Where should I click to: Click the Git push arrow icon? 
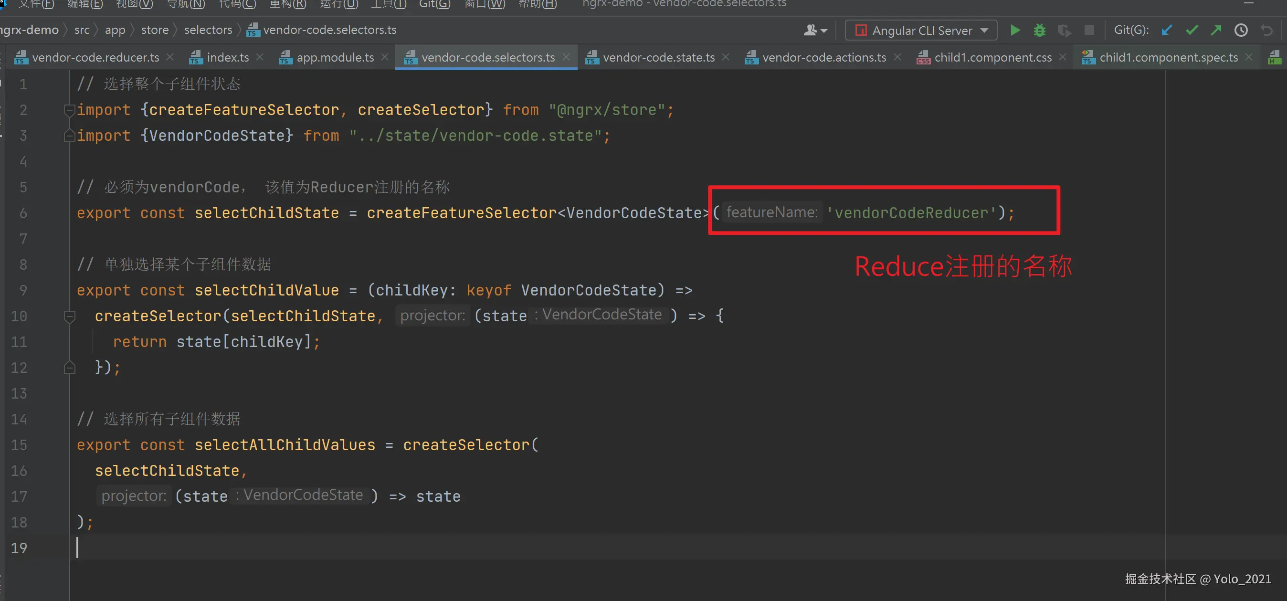click(x=1216, y=31)
